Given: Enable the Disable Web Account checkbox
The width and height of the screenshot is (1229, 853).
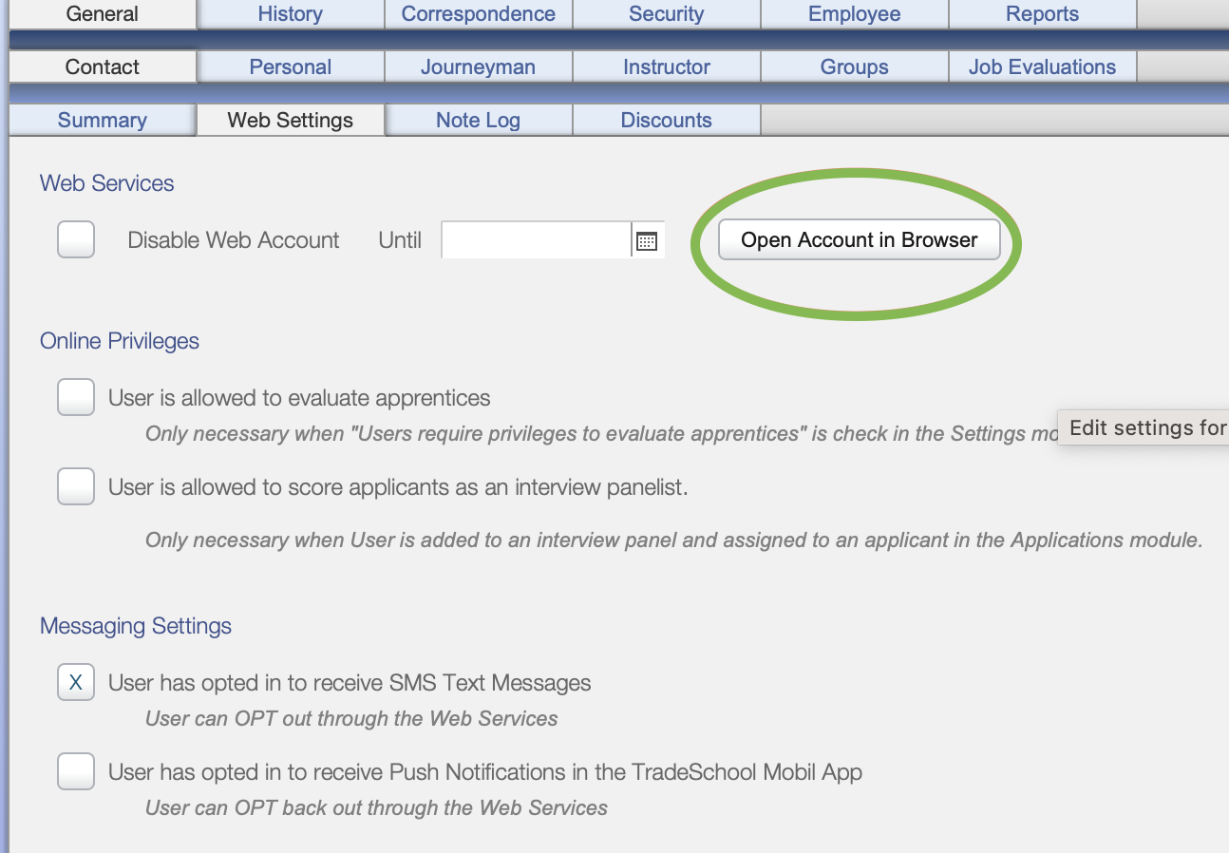Looking at the screenshot, I should [x=75, y=239].
